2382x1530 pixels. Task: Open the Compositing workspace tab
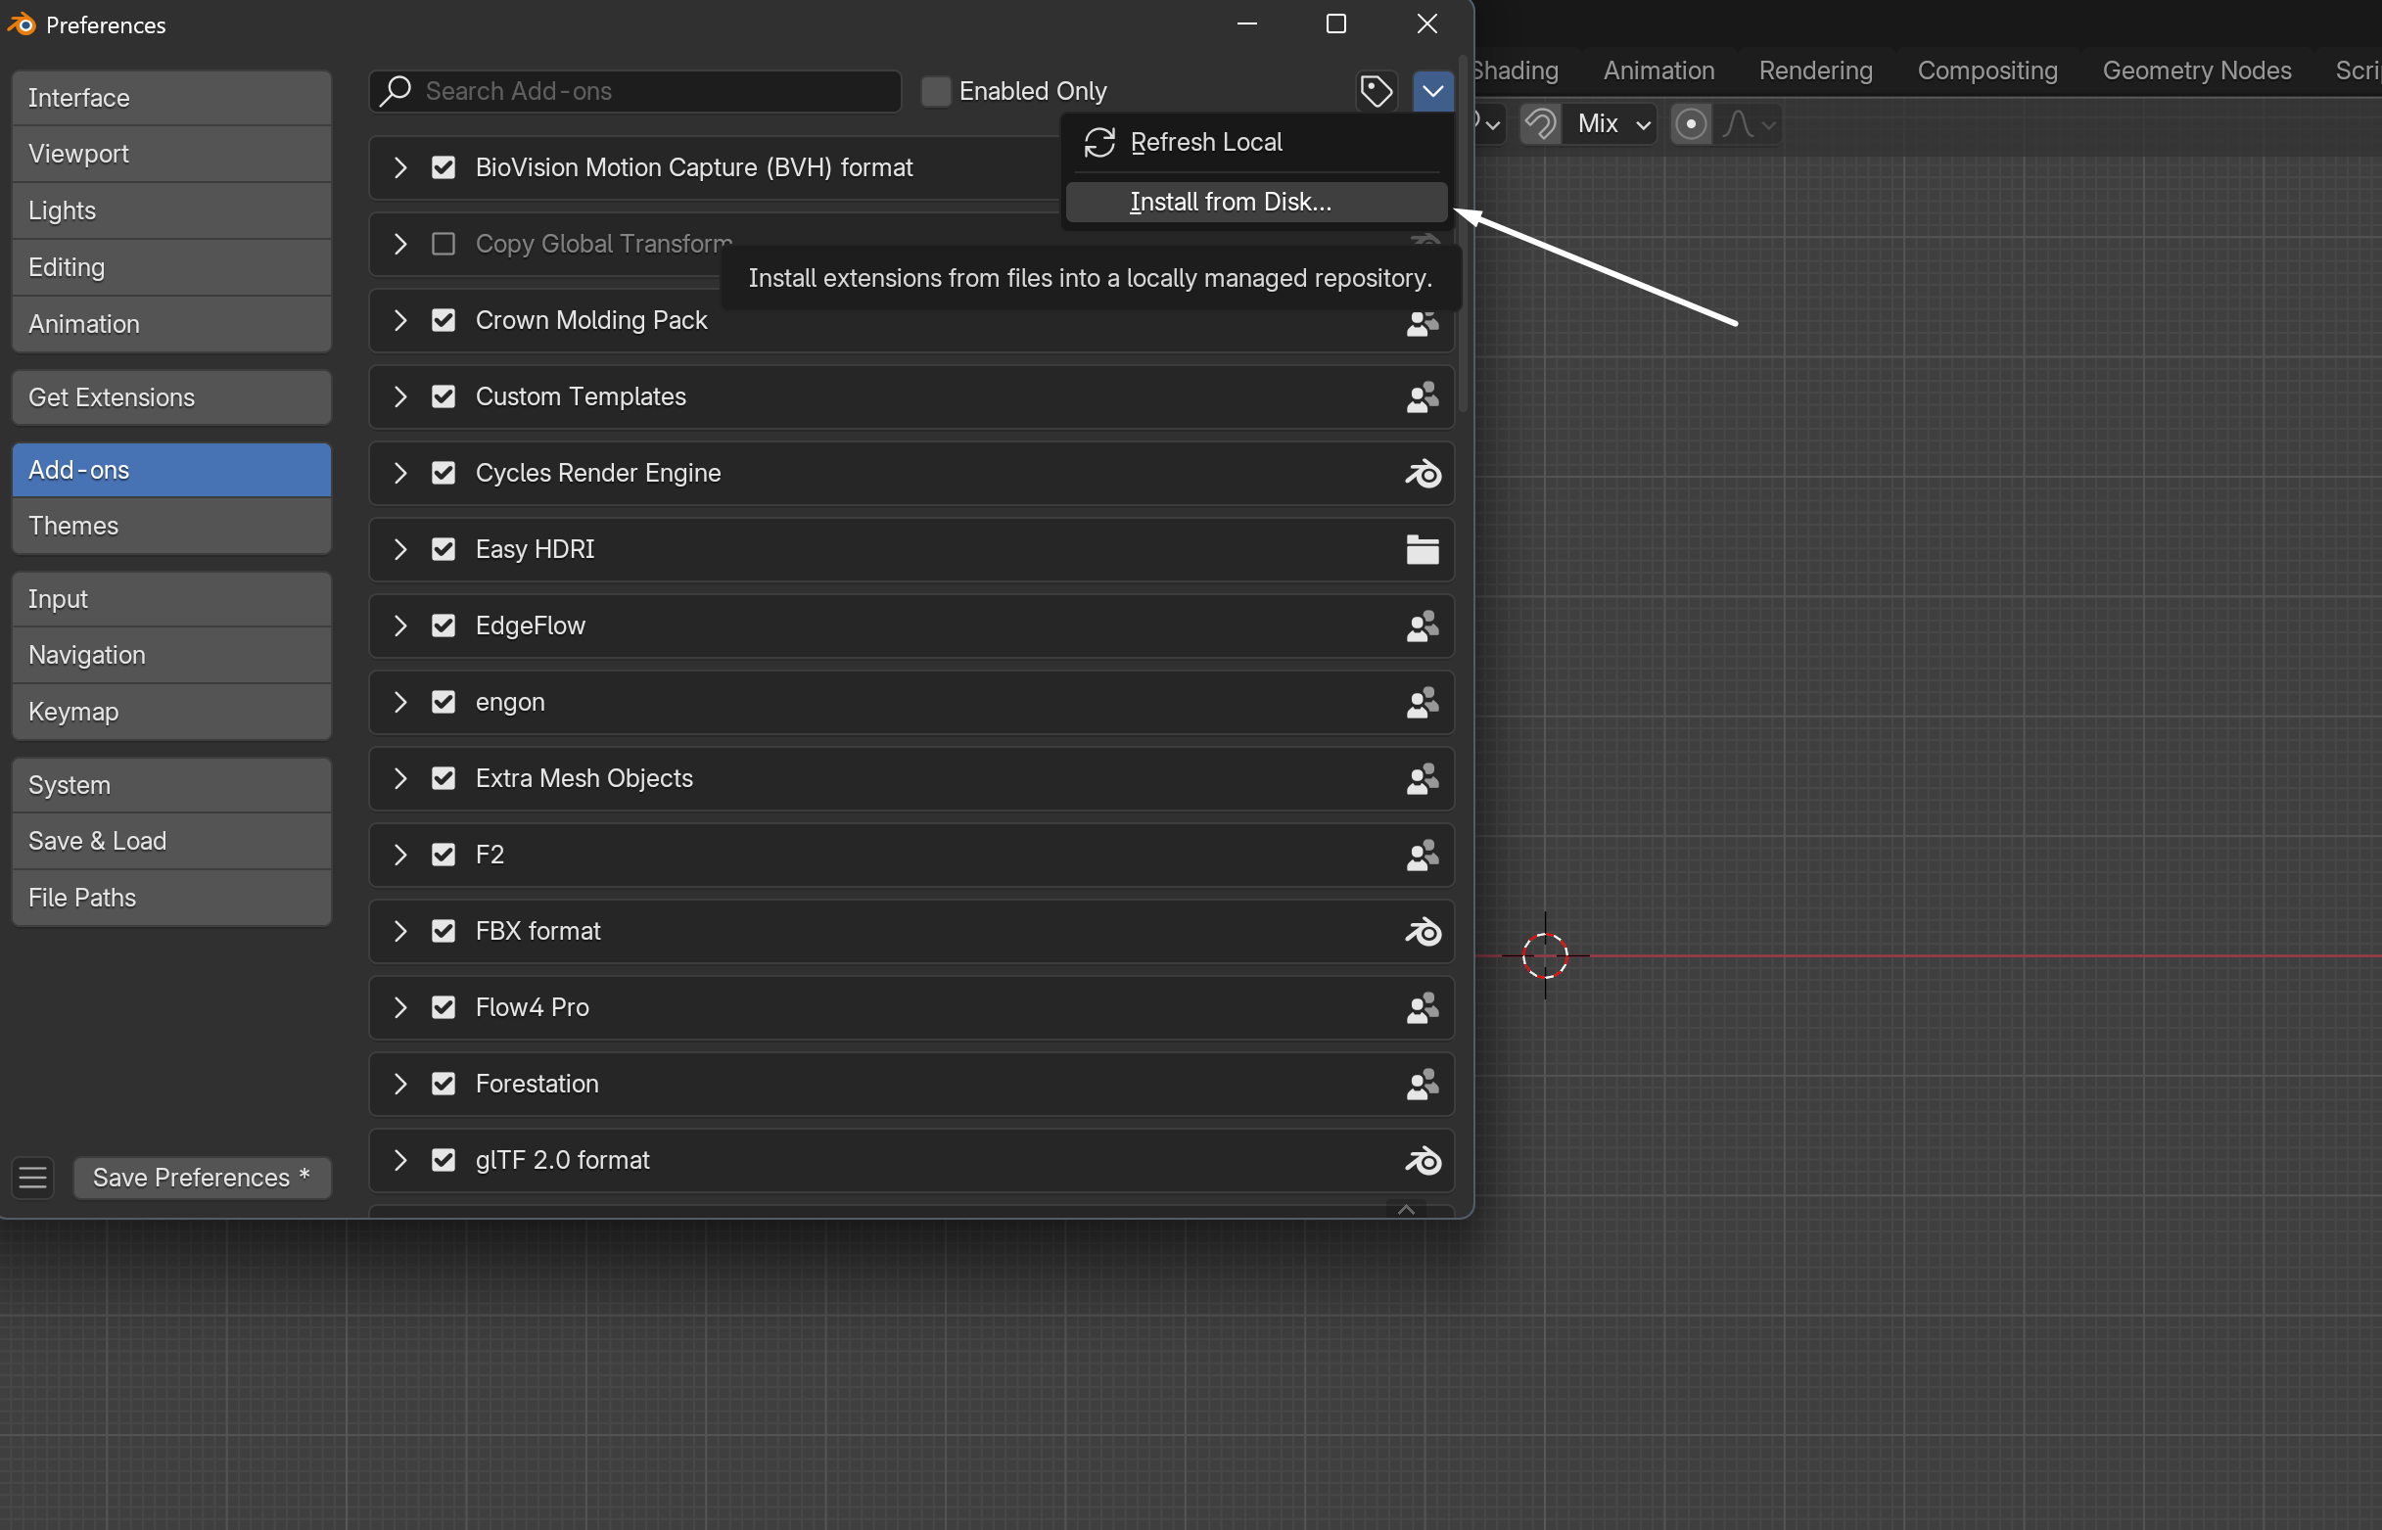1986,71
